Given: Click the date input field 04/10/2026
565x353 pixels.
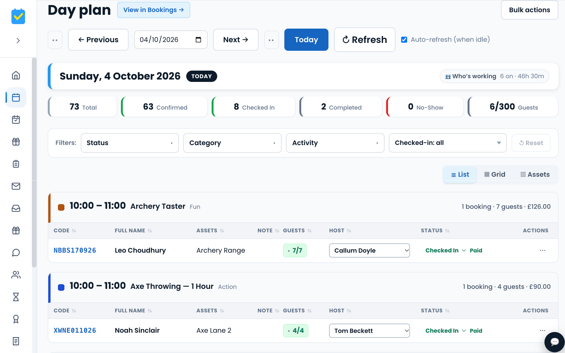Looking at the screenshot, I should 171,40.
